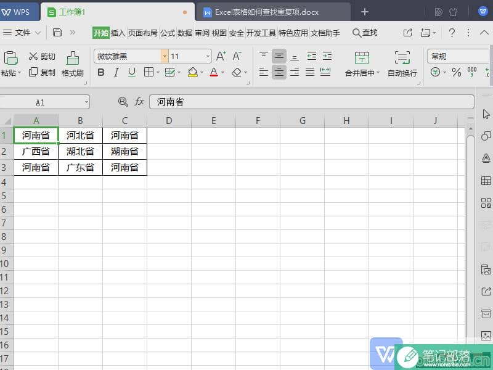Viewport: 493px width, 370px height.
Task: Apply percent style format
Action: [x=456, y=72]
